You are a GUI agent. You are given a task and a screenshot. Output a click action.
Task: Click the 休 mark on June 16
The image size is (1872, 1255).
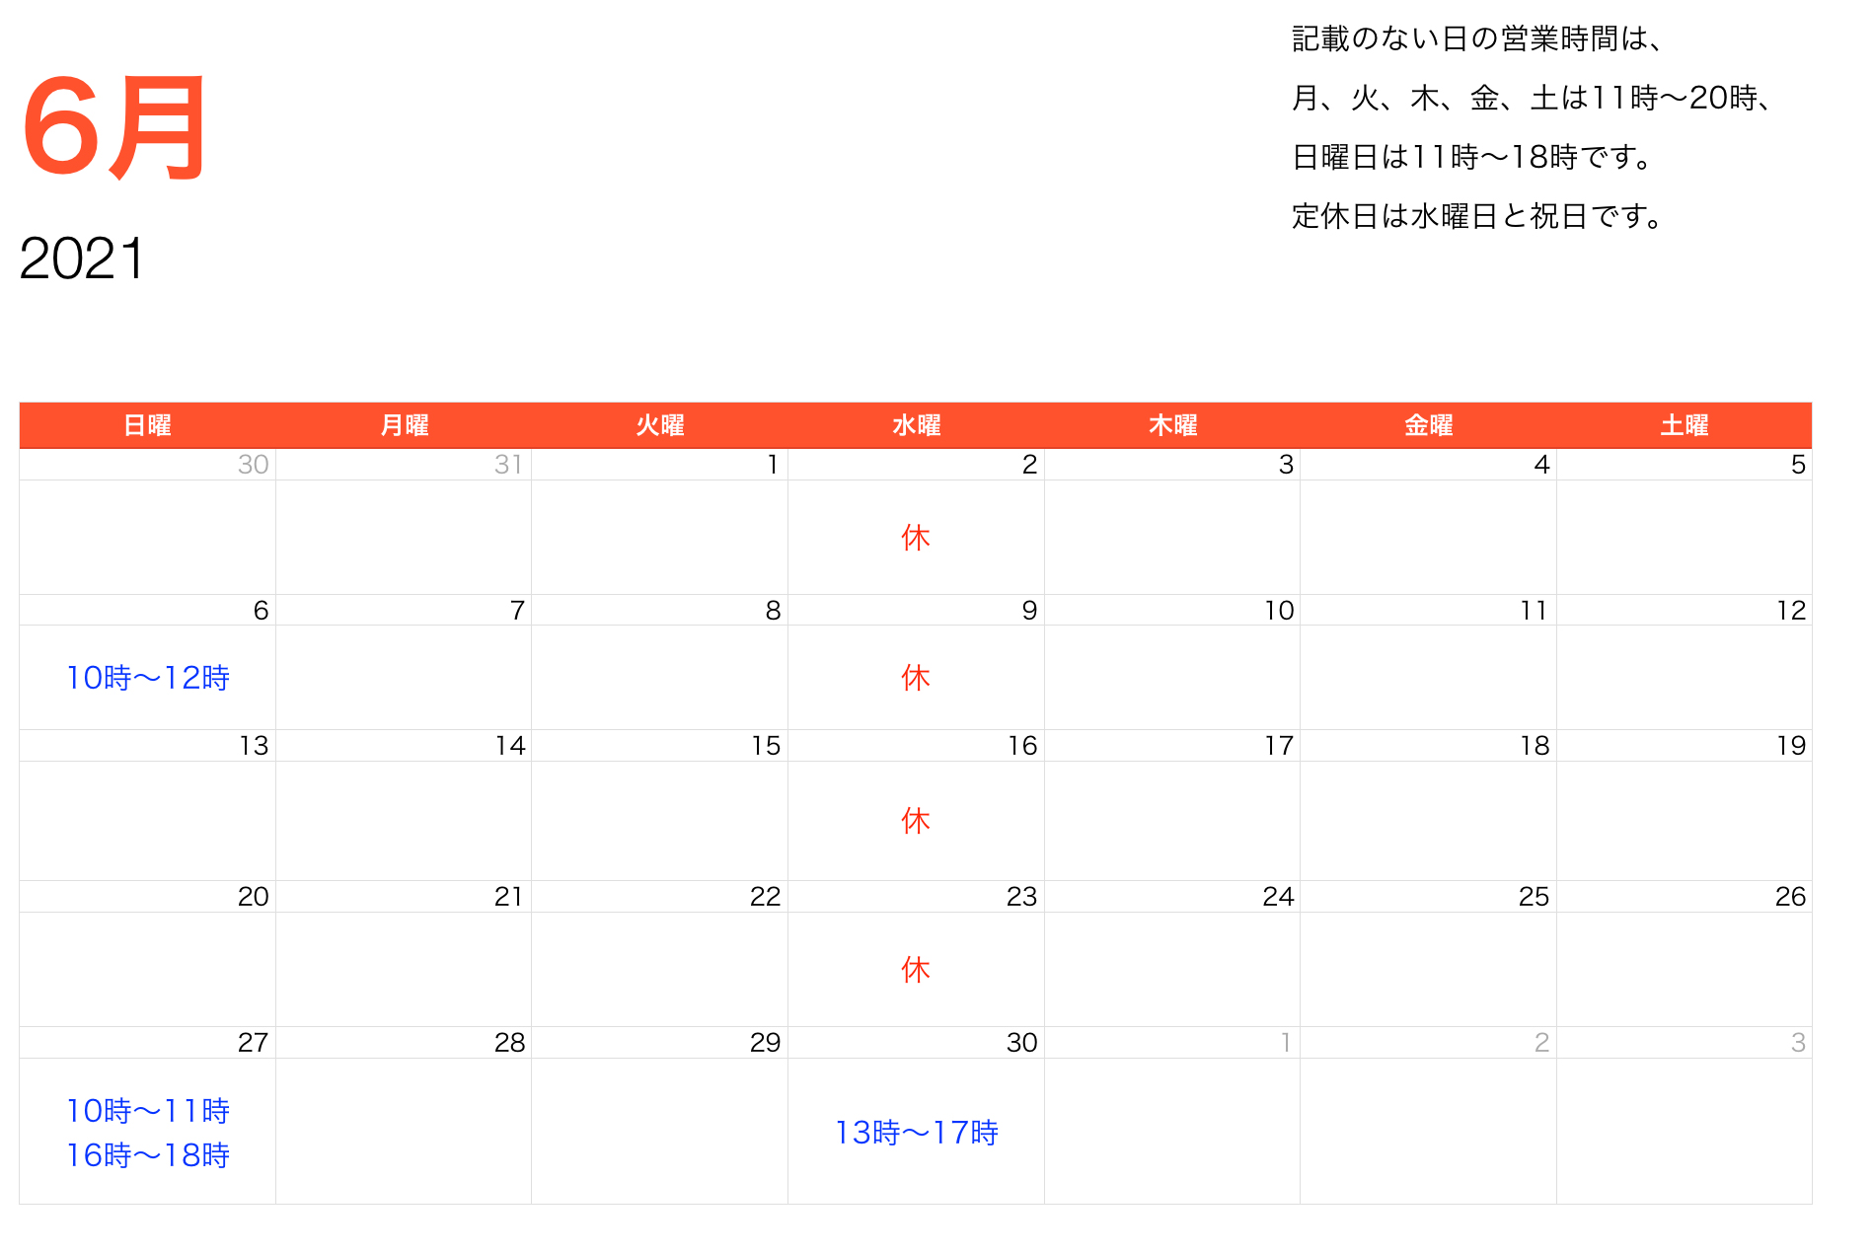tap(916, 821)
